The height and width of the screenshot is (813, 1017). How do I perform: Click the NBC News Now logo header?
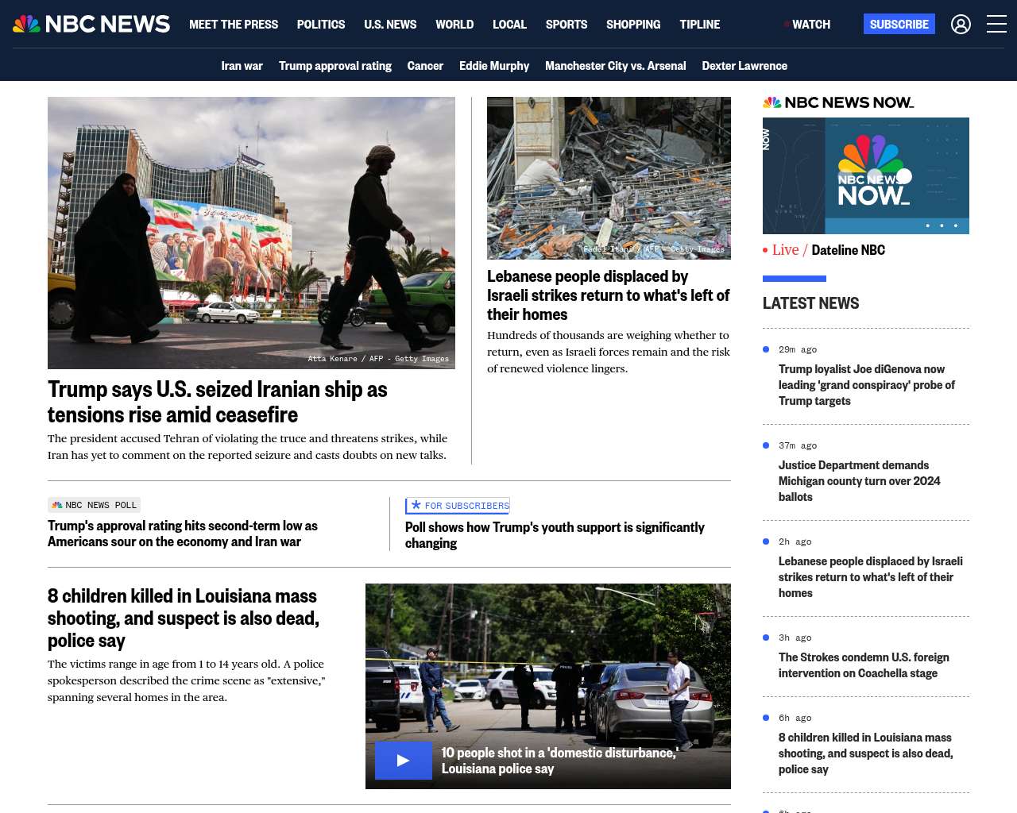point(837,102)
